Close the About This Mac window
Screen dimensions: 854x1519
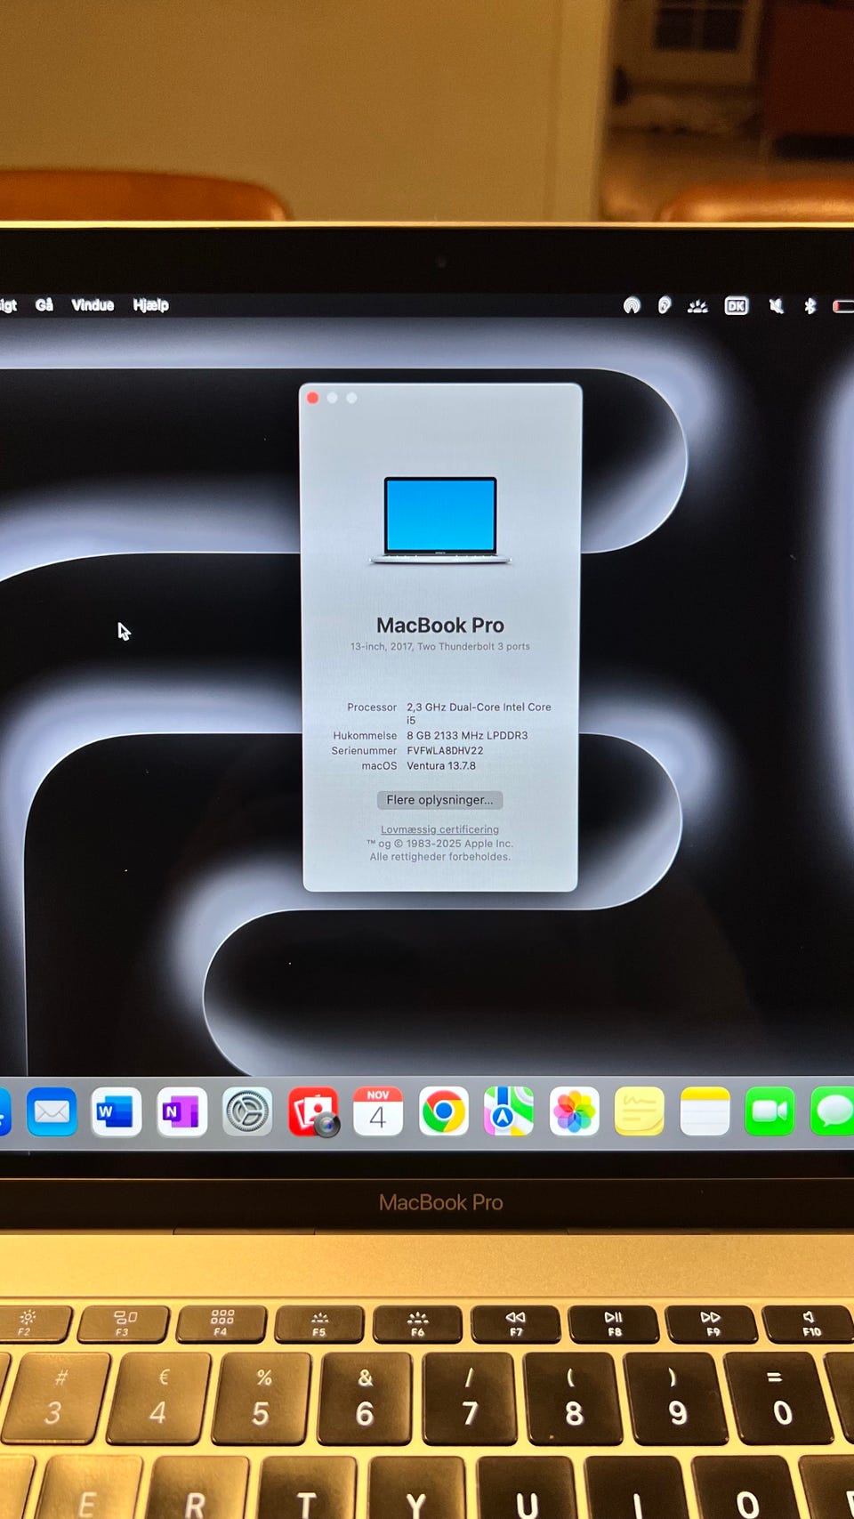coord(313,398)
